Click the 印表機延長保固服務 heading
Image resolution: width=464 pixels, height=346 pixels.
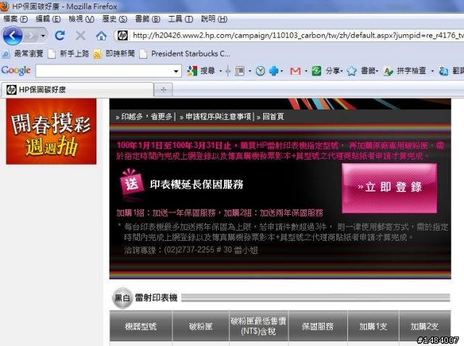click(196, 185)
